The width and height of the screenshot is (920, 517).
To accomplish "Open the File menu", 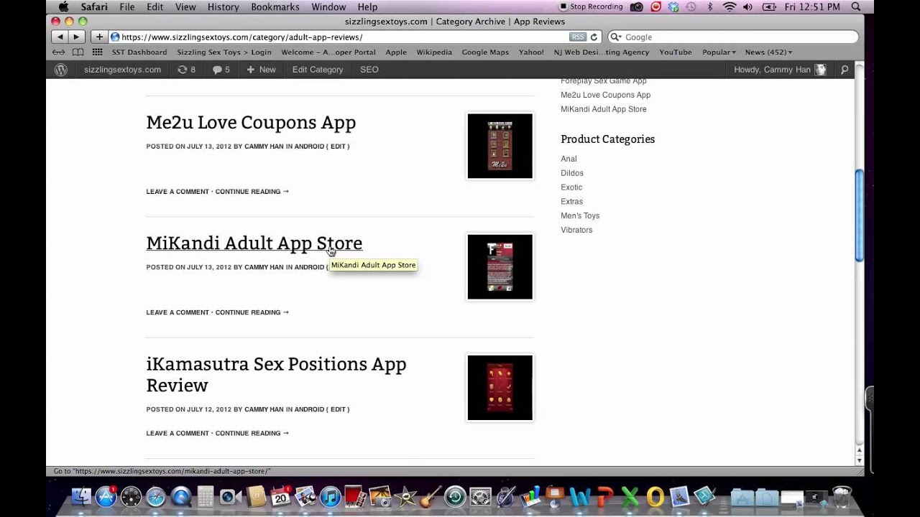I will click(x=127, y=6).
